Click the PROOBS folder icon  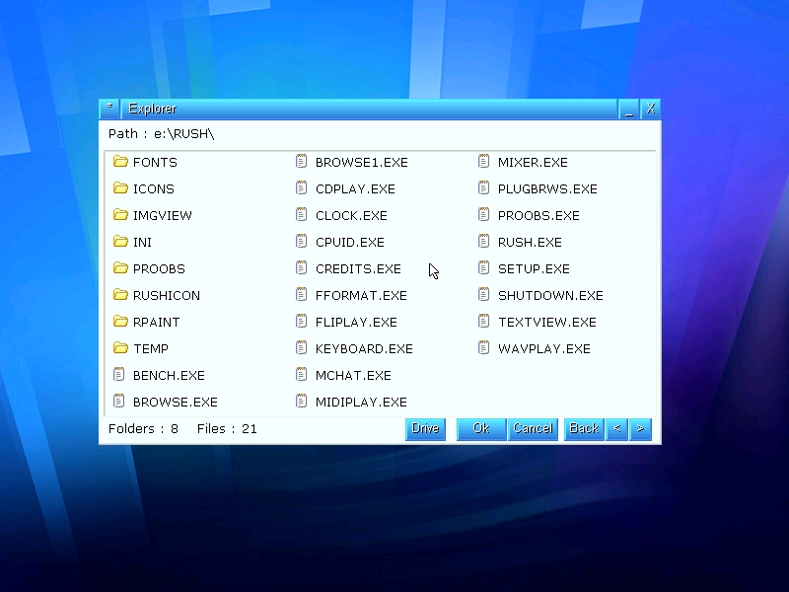coord(120,267)
